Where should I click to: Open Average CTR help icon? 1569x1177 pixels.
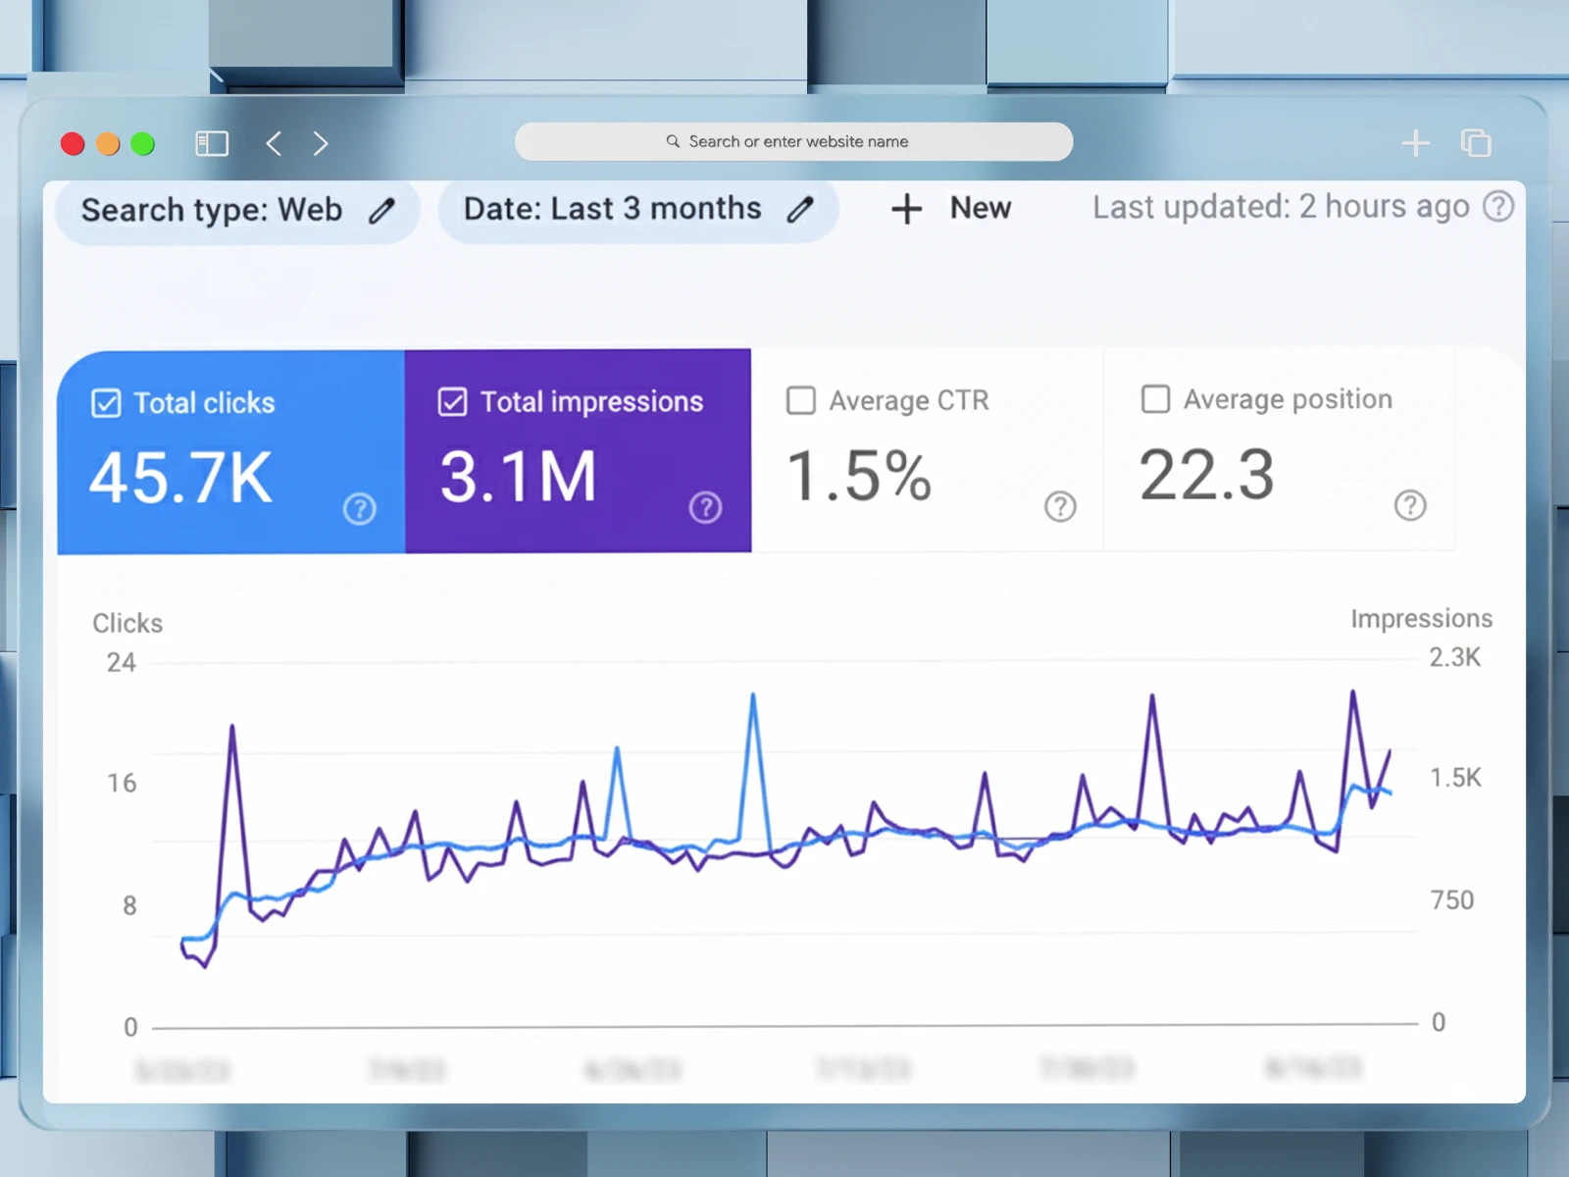point(1060,507)
